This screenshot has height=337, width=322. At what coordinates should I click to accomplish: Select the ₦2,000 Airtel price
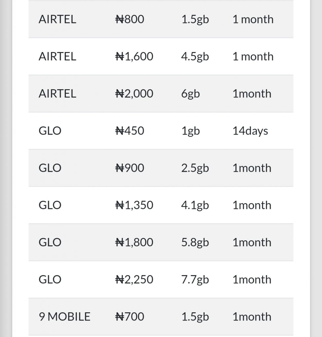(134, 94)
